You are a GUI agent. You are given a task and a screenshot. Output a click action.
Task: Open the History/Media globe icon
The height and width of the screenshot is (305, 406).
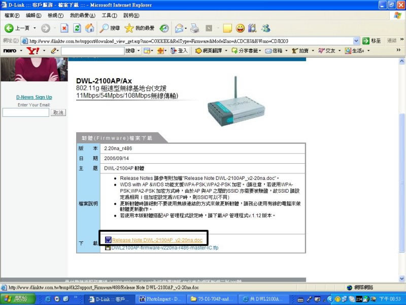tap(164, 28)
